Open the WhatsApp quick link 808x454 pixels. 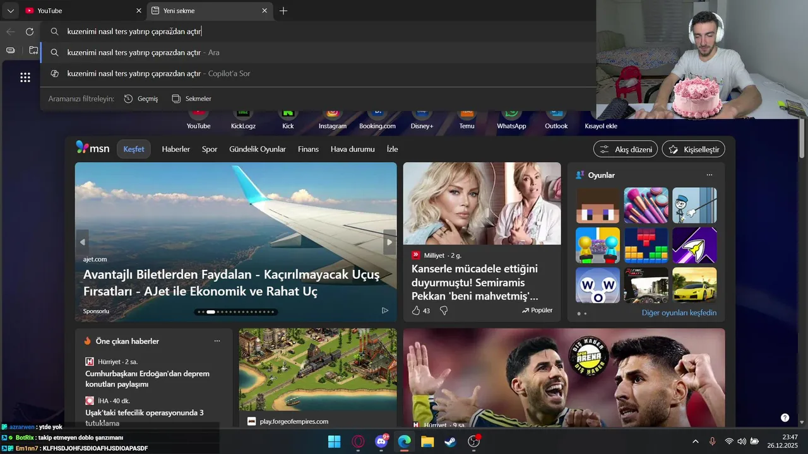(x=511, y=119)
